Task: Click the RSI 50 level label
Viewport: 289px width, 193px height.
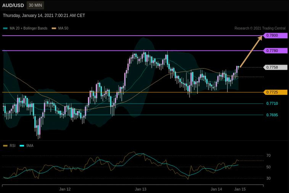Action: [x=268, y=167]
